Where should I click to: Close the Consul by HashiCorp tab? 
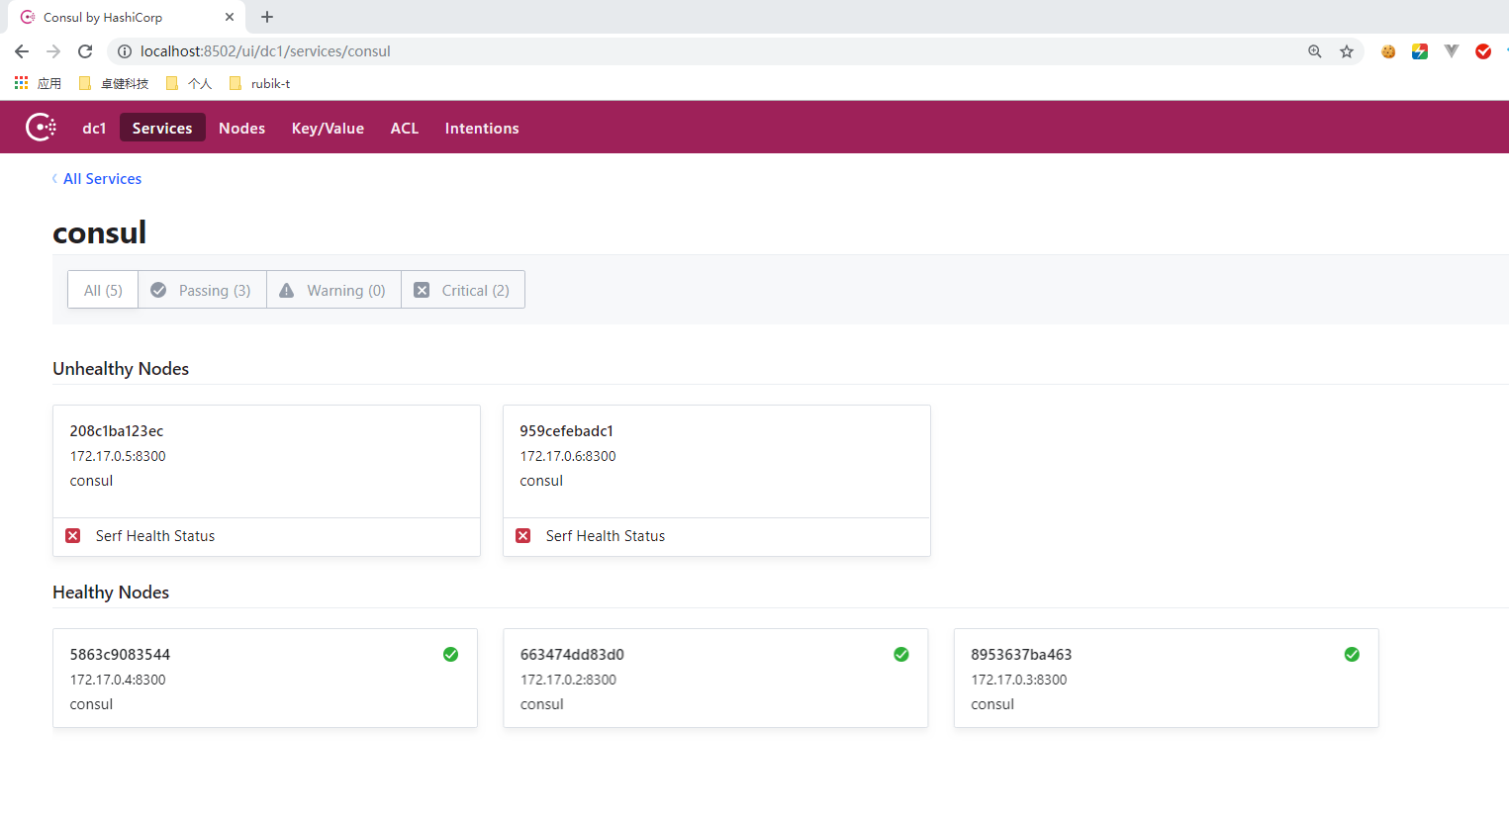[230, 17]
